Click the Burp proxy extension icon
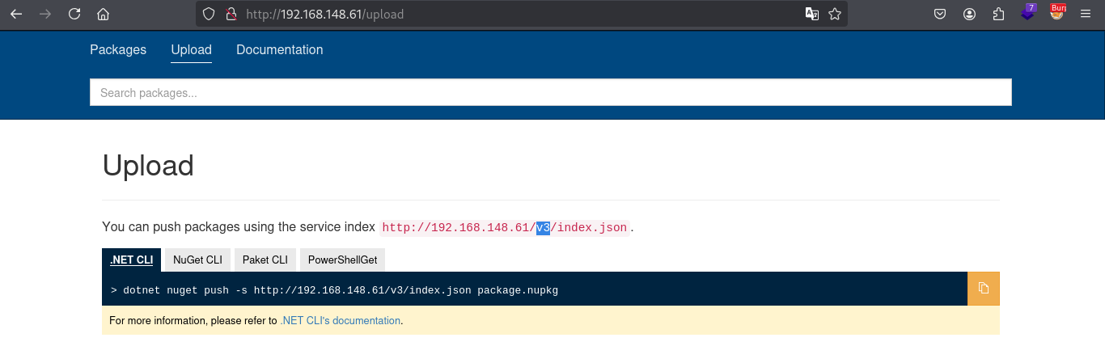 tap(1057, 13)
